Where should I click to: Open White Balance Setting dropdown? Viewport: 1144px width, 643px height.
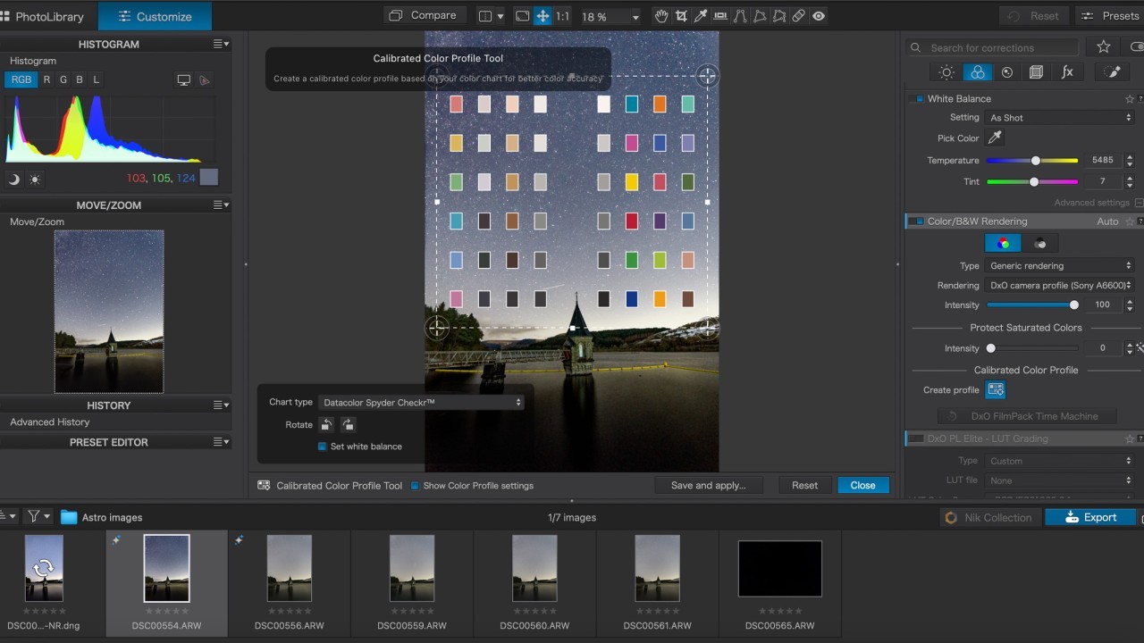tap(1059, 118)
